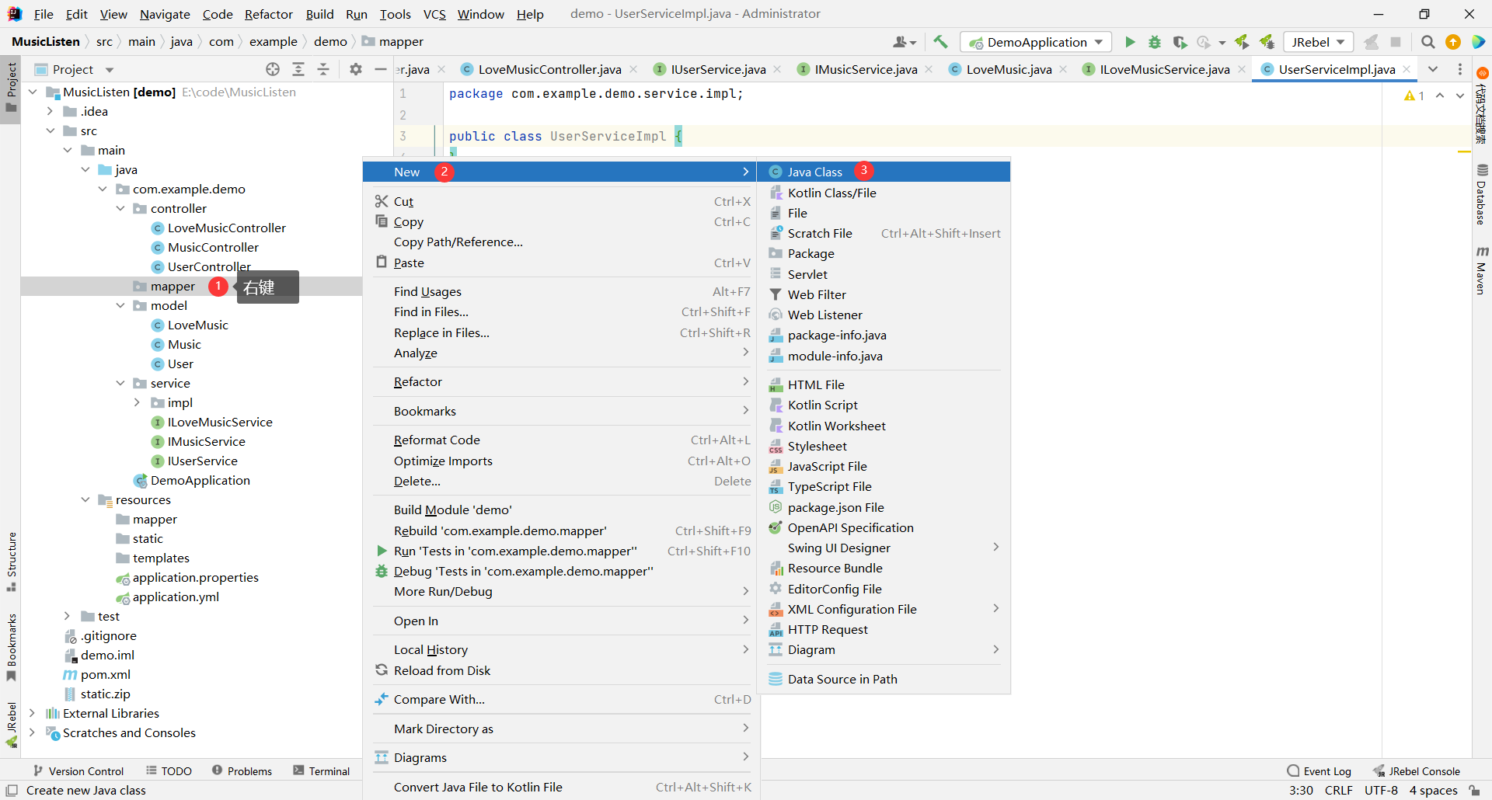The width and height of the screenshot is (1492, 800).
Task: Expand the .idea folder node
Action: [x=51, y=111]
